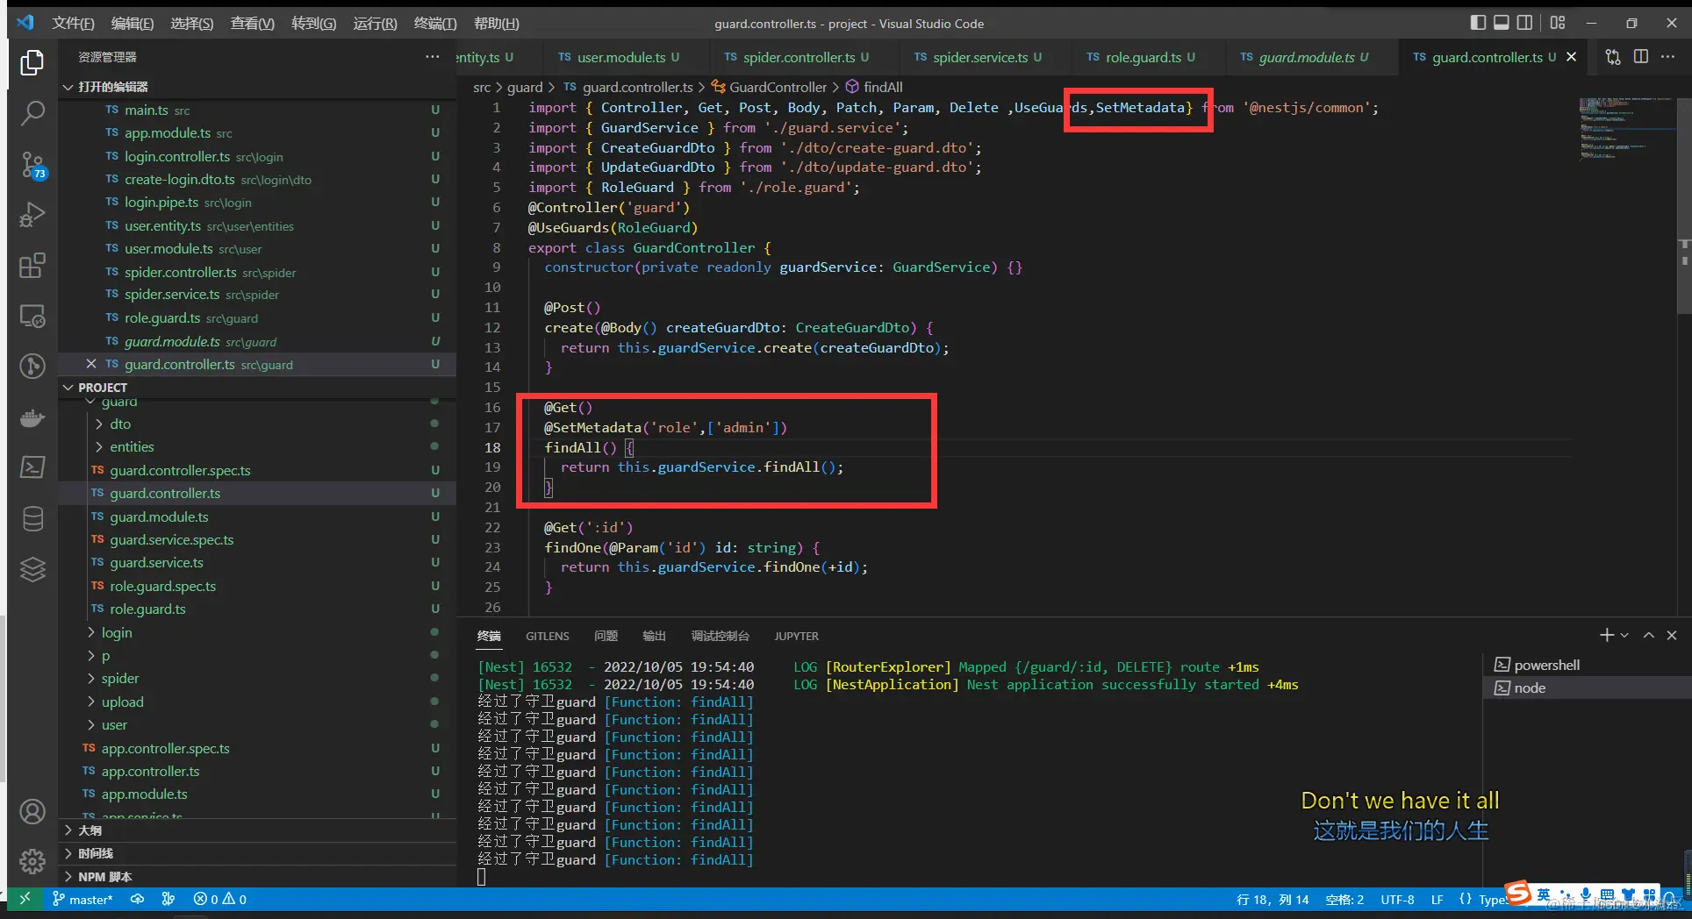Image resolution: width=1692 pixels, height=919 pixels.
Task: Open the Run and Debug view
Action: pos(32,215)
